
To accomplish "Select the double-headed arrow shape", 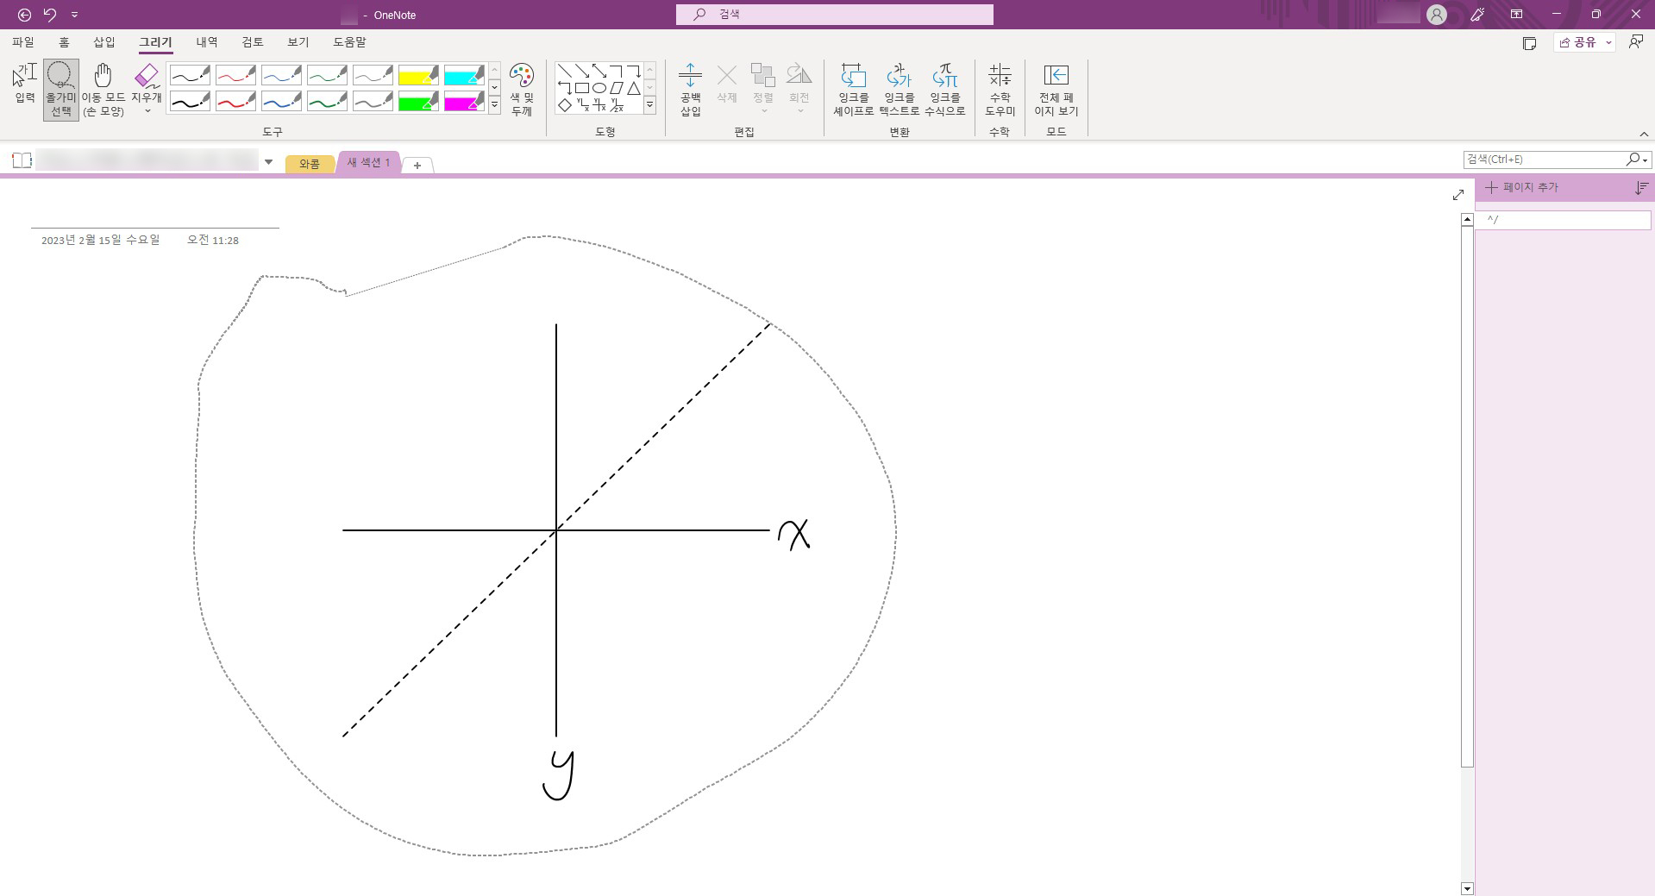I will [599, 71].
